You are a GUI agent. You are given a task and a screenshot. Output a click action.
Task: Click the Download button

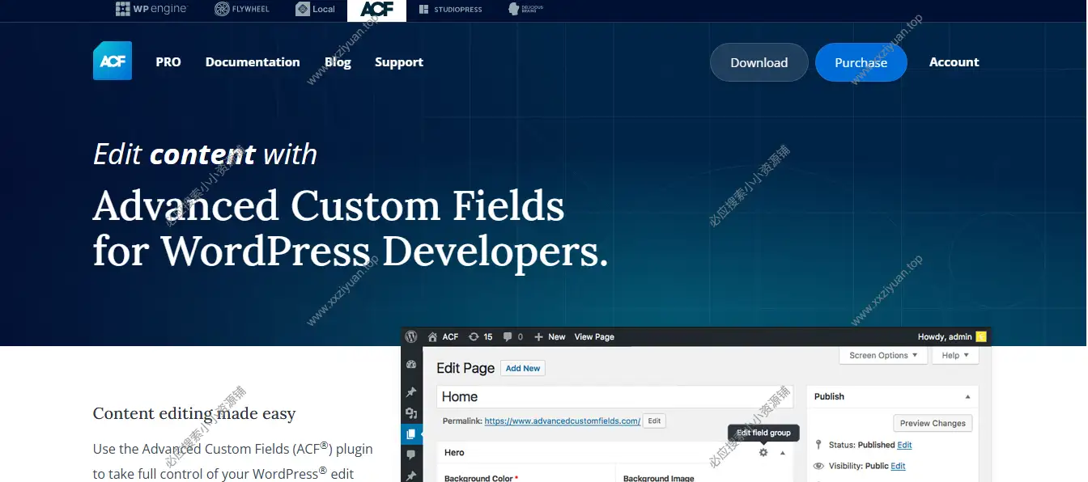[759, 62]
